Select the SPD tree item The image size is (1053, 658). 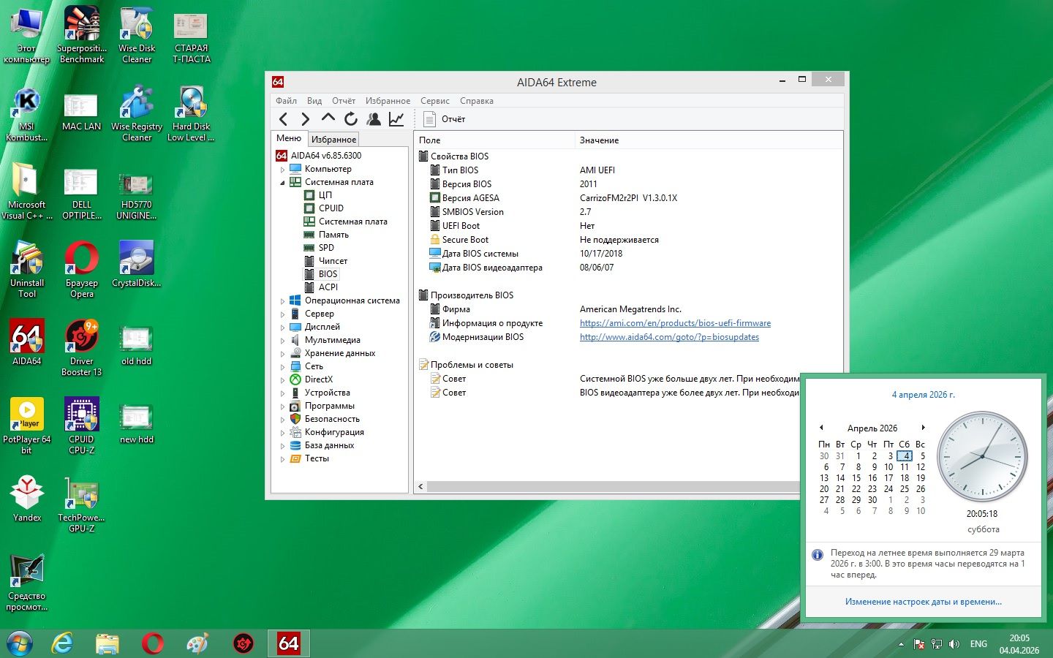[326, 248]
